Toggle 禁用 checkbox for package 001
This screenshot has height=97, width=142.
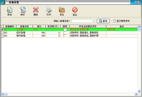click(x=65, y=29)
